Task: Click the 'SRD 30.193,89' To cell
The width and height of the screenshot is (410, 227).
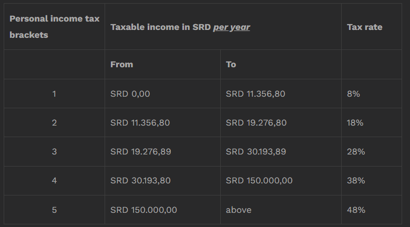Action: tap(281, 151)
